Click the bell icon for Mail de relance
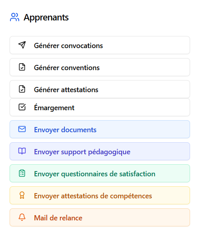The height and width of the screenshot is (236, 200). [x=22, y=217]
